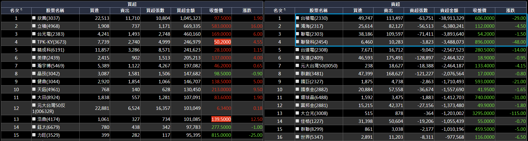Toggle checkbox for 元大台灣50(0050)

click(297, 65)
